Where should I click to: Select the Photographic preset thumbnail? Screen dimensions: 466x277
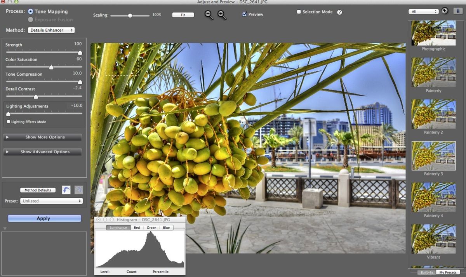433,33
